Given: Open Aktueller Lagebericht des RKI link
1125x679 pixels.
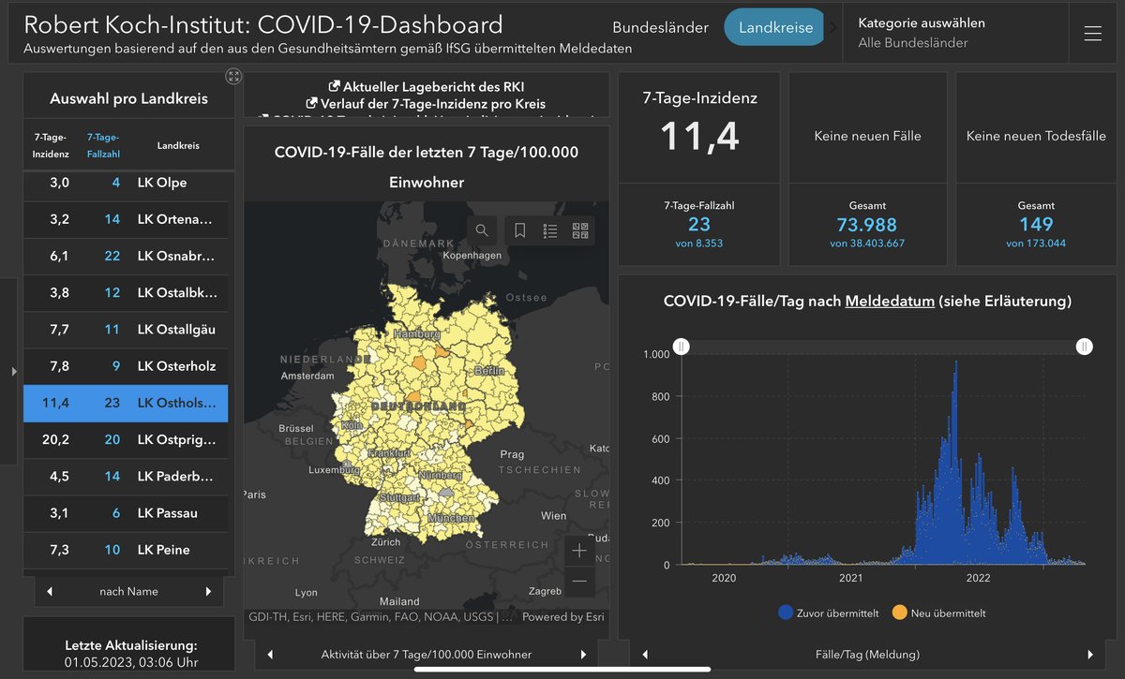Looking at the screenshot, I should pos(427,86).
